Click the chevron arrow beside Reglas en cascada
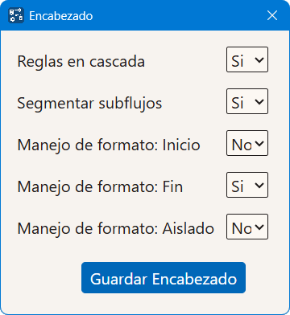 (259, 60)
